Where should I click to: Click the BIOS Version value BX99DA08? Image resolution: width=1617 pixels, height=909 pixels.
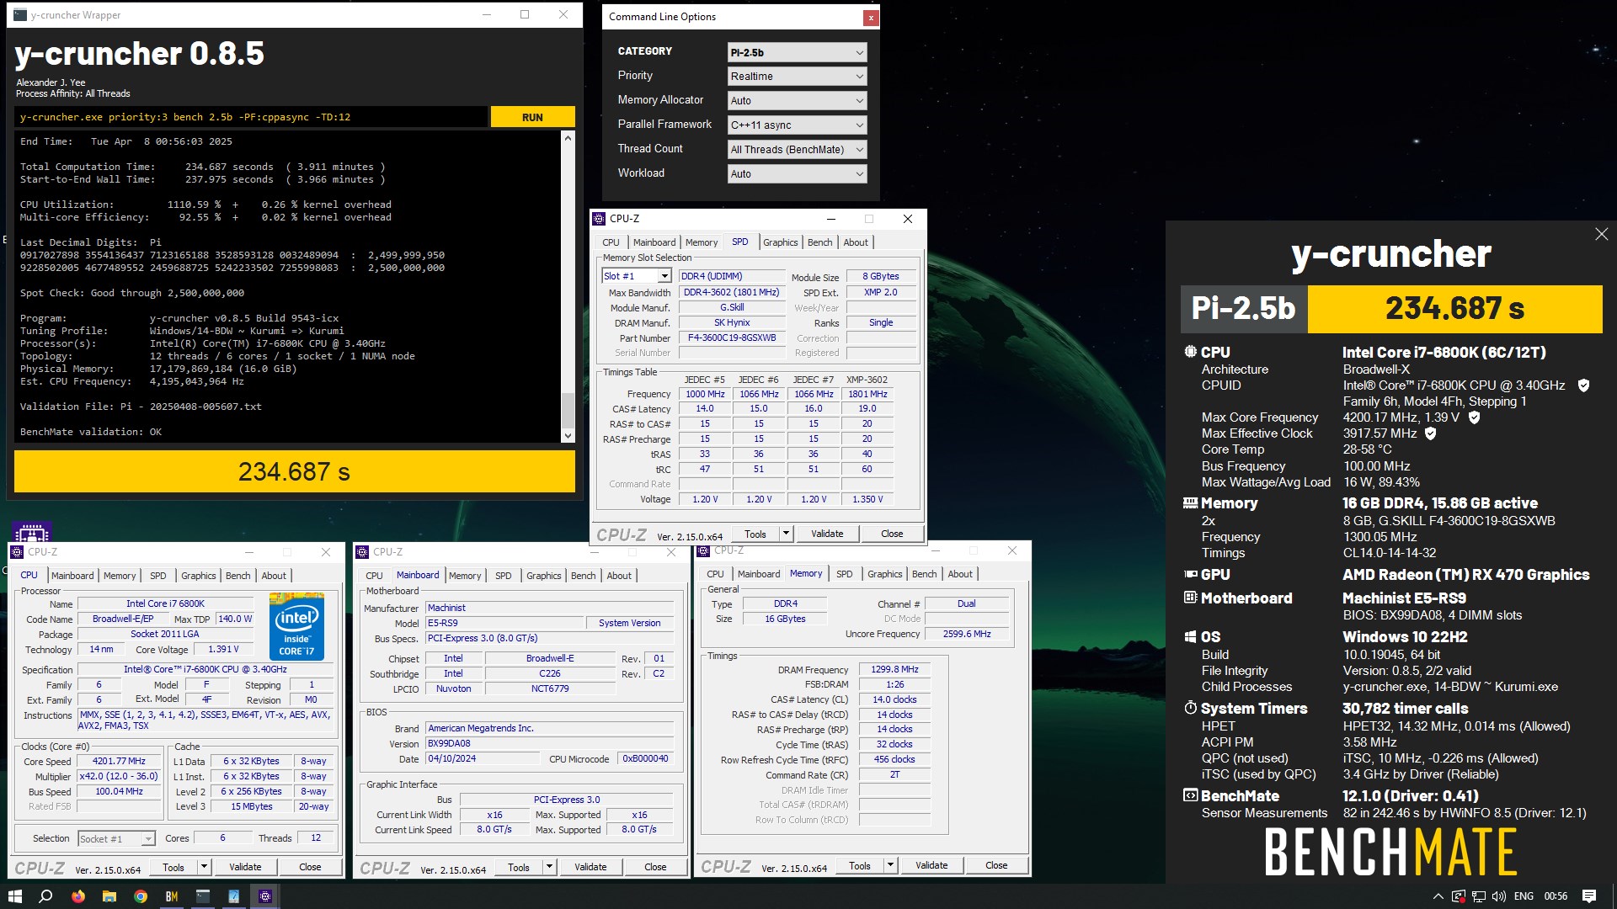549,743
